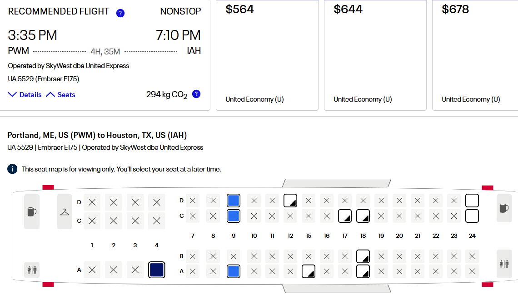Screen dimensions: 518x294
Task: Select available seat 18C
Action: tap(363, 216)
